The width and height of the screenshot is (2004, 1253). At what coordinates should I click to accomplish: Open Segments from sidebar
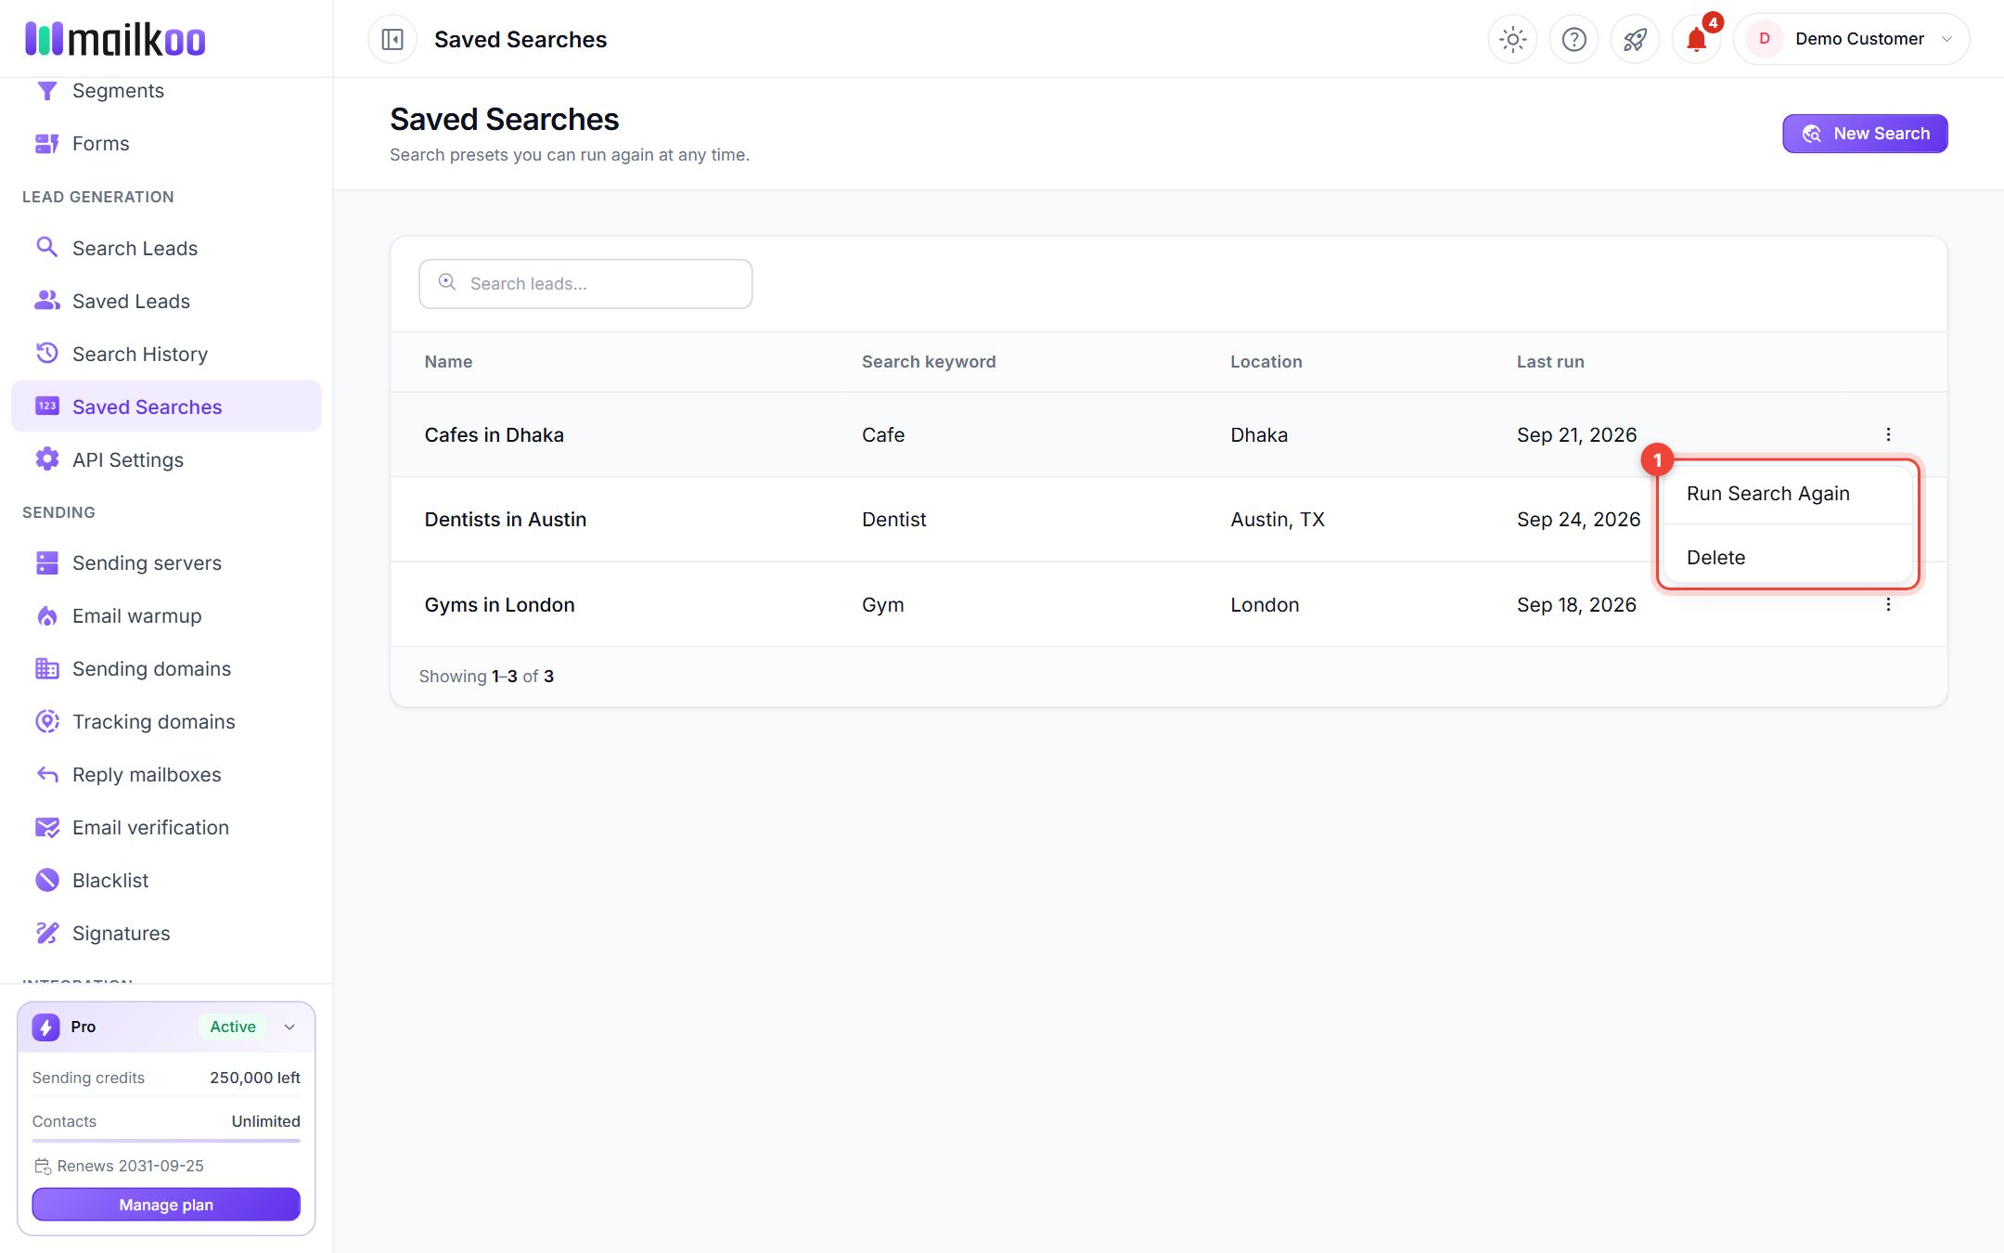[166, 91]
